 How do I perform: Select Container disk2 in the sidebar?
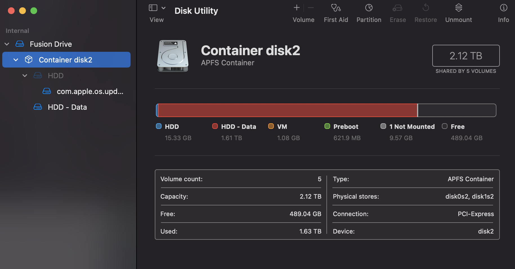point(66,60)
